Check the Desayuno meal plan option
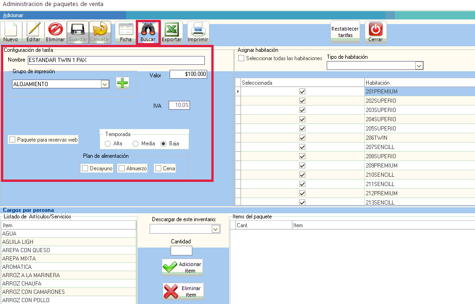The height and width of the screenshot is (304, 475). [85, 168]
